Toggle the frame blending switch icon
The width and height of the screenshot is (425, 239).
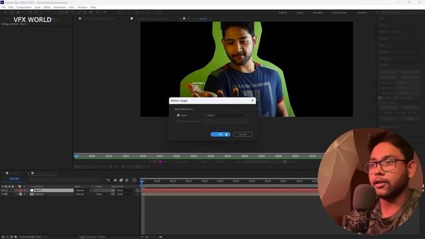pyautogui.click(x=121, y=180)
